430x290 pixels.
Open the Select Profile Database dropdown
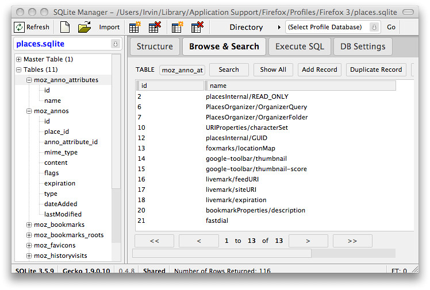[x=333, y=27]
